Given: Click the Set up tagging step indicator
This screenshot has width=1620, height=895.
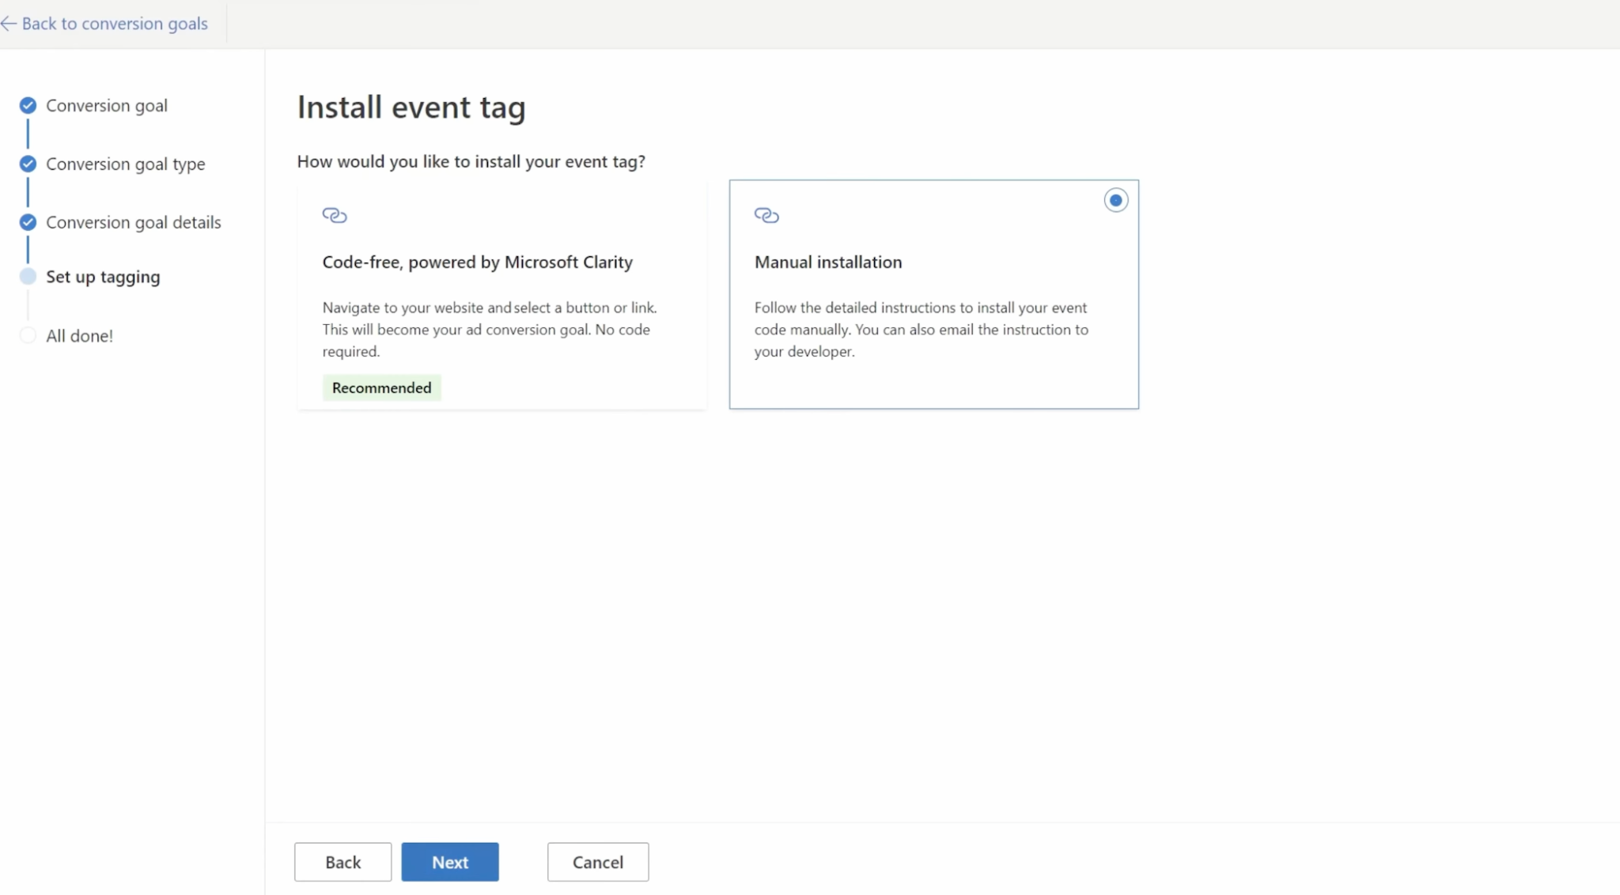Looking at the screenshot, I should (28, 277).
